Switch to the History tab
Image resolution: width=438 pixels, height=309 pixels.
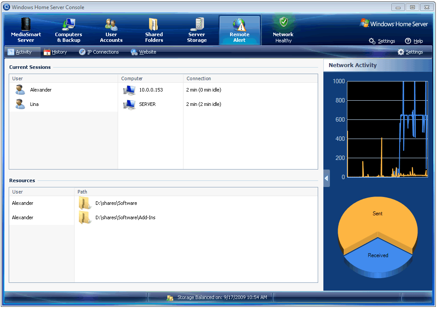(x=55, y=52)
